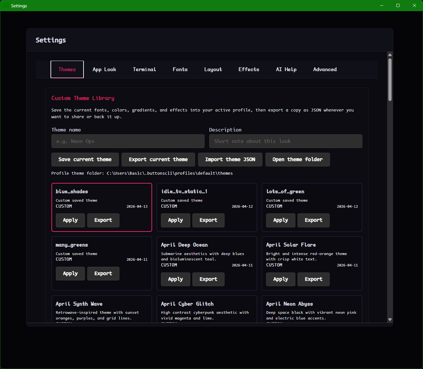Click the scrollbar down arrow
This screenshot has width=423, height=369.
390,319
